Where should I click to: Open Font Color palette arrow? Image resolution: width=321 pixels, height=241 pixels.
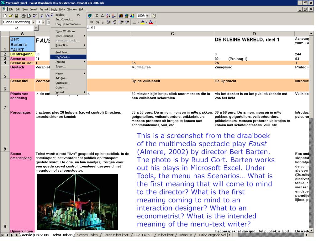tap(155, 22)
